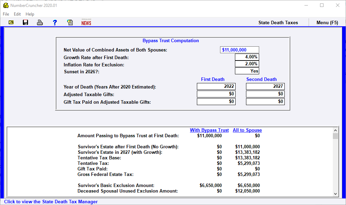The width and height of the screenshot is (346, 205).
Task: Click Second Death Gift Tax Paid field
Action: [265, 101]
